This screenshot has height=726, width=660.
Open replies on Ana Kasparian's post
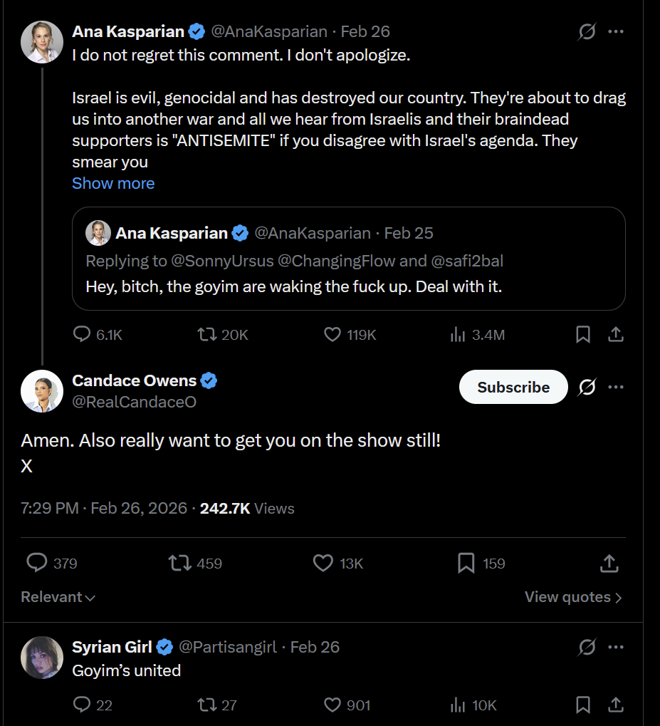pos(83,334)
